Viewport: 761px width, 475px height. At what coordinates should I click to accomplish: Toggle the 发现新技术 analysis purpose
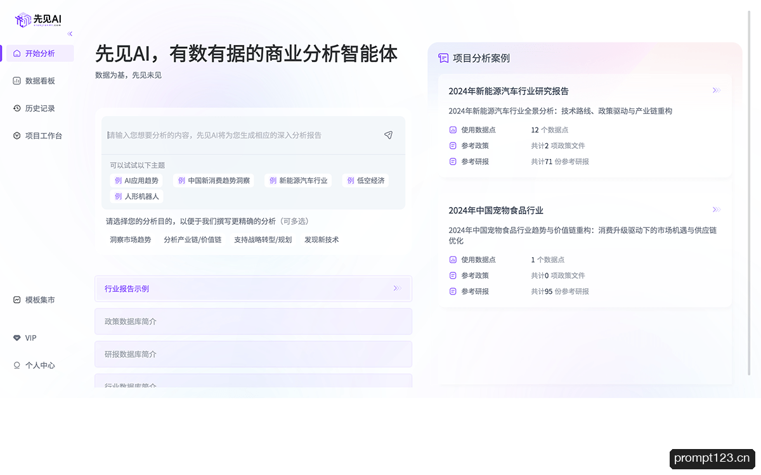tap(322, 240)
